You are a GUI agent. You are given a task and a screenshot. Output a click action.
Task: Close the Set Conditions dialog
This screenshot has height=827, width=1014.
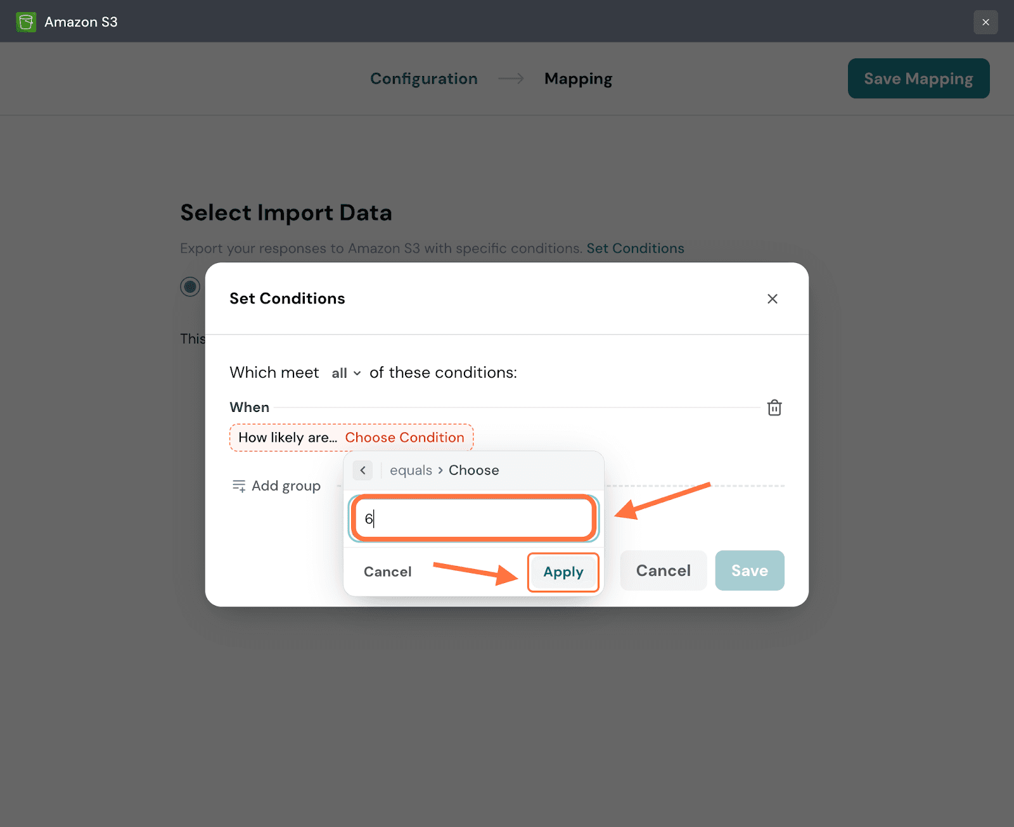coord(772,298)
